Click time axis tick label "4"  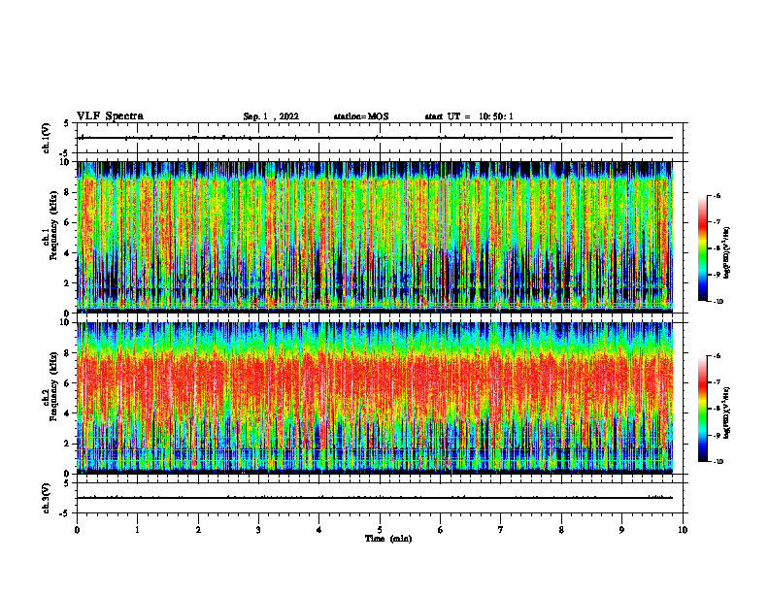pos(319,530)
